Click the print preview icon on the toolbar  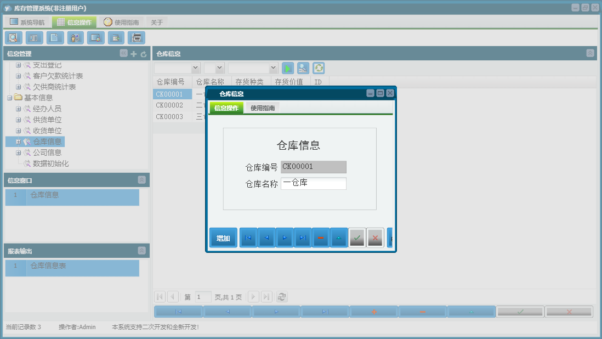(x=96, y=38)
